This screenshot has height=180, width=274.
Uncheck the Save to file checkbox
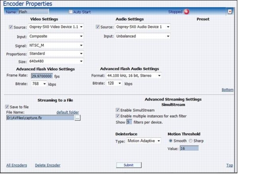(x=7, y=107)
